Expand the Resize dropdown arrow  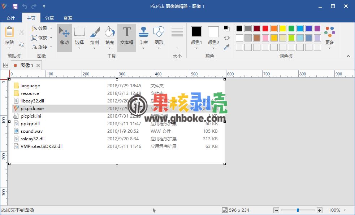click(51, 38)
